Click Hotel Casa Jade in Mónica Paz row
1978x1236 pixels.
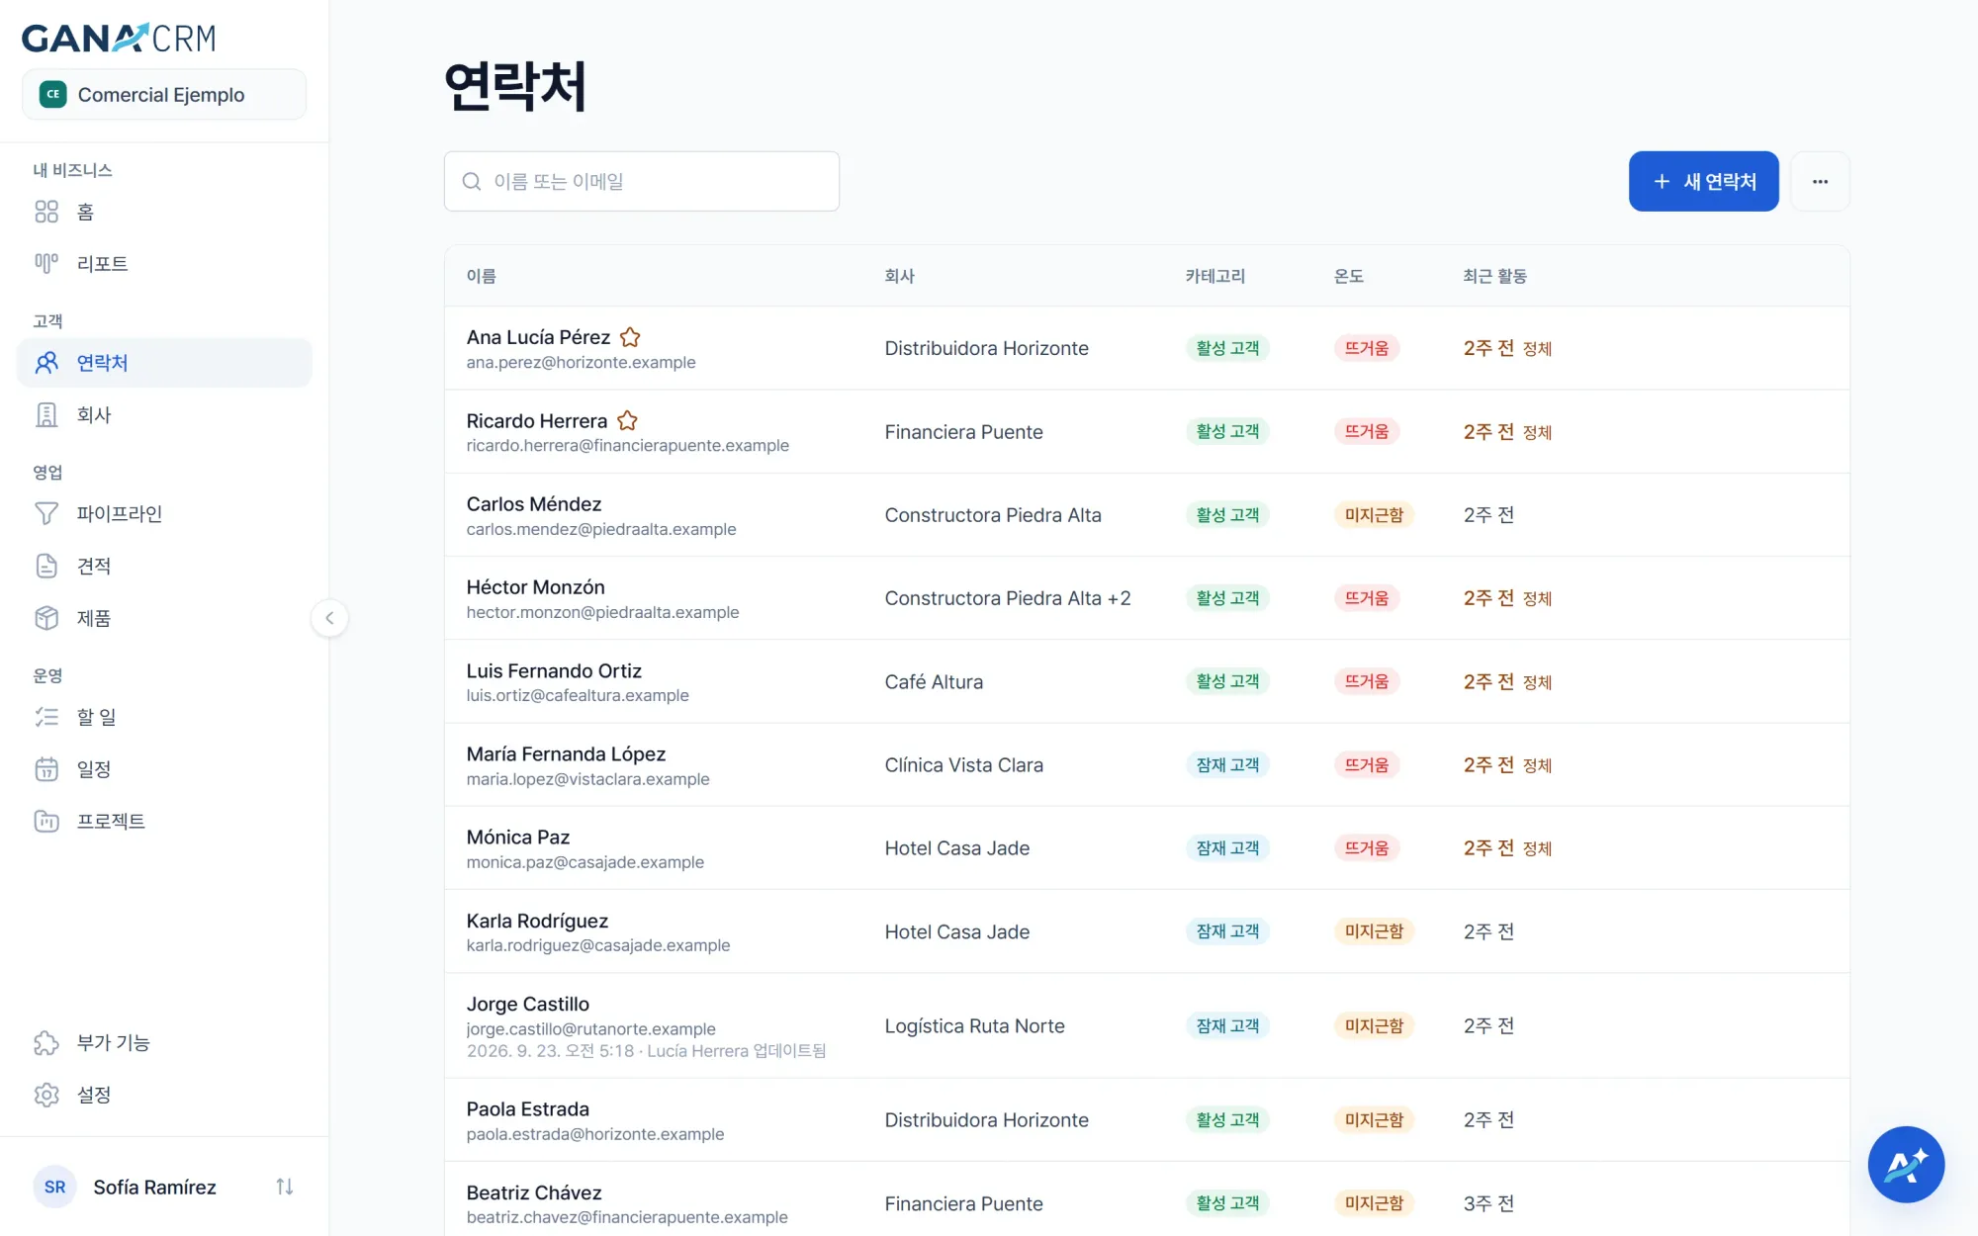[957, 848]
